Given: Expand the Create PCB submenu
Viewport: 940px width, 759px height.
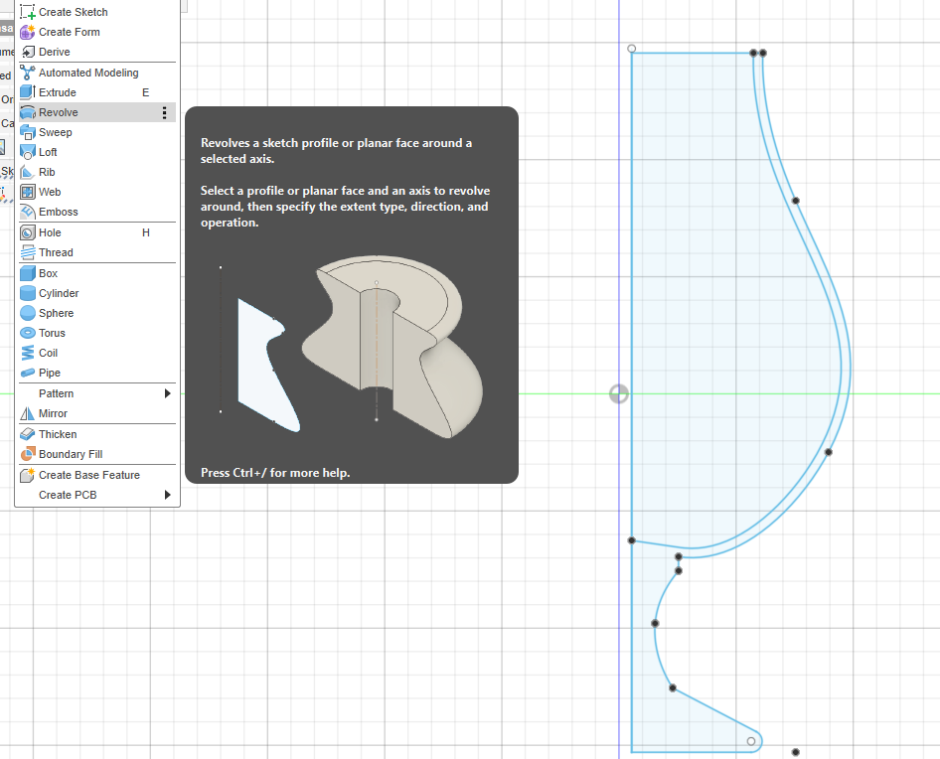Looking at the screenshot, I should (x=167, y=495).
